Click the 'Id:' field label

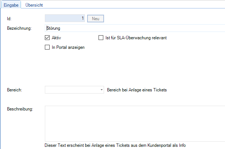coord(9,18)
